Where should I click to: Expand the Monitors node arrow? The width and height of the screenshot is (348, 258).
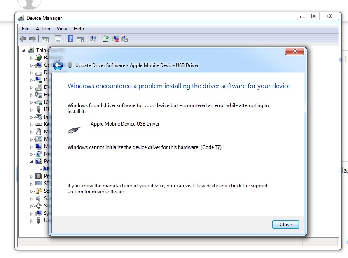pyautogui.click(x=31, y=147)
